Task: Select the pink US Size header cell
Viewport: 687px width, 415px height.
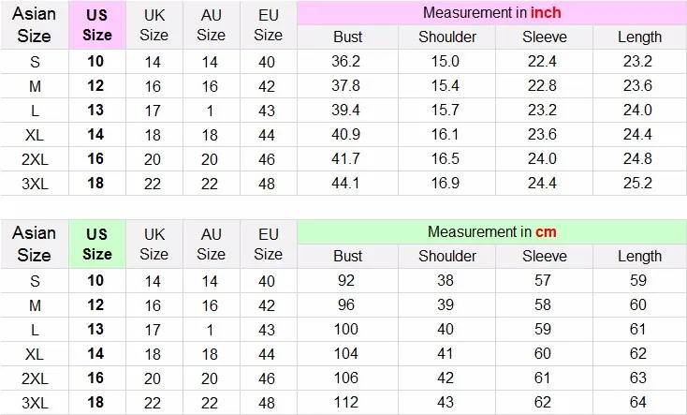Action: [x=96, y=25]
